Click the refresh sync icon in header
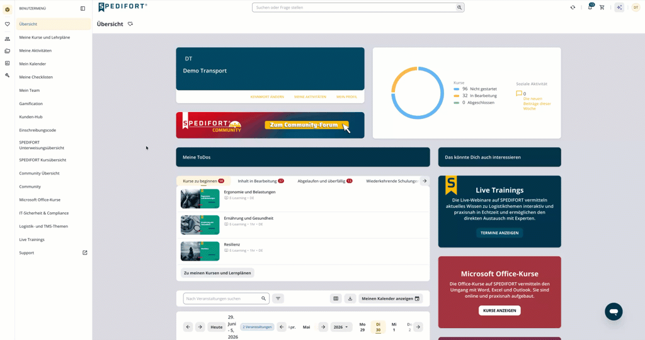The image size is (645, 340). tap(573, 8)
